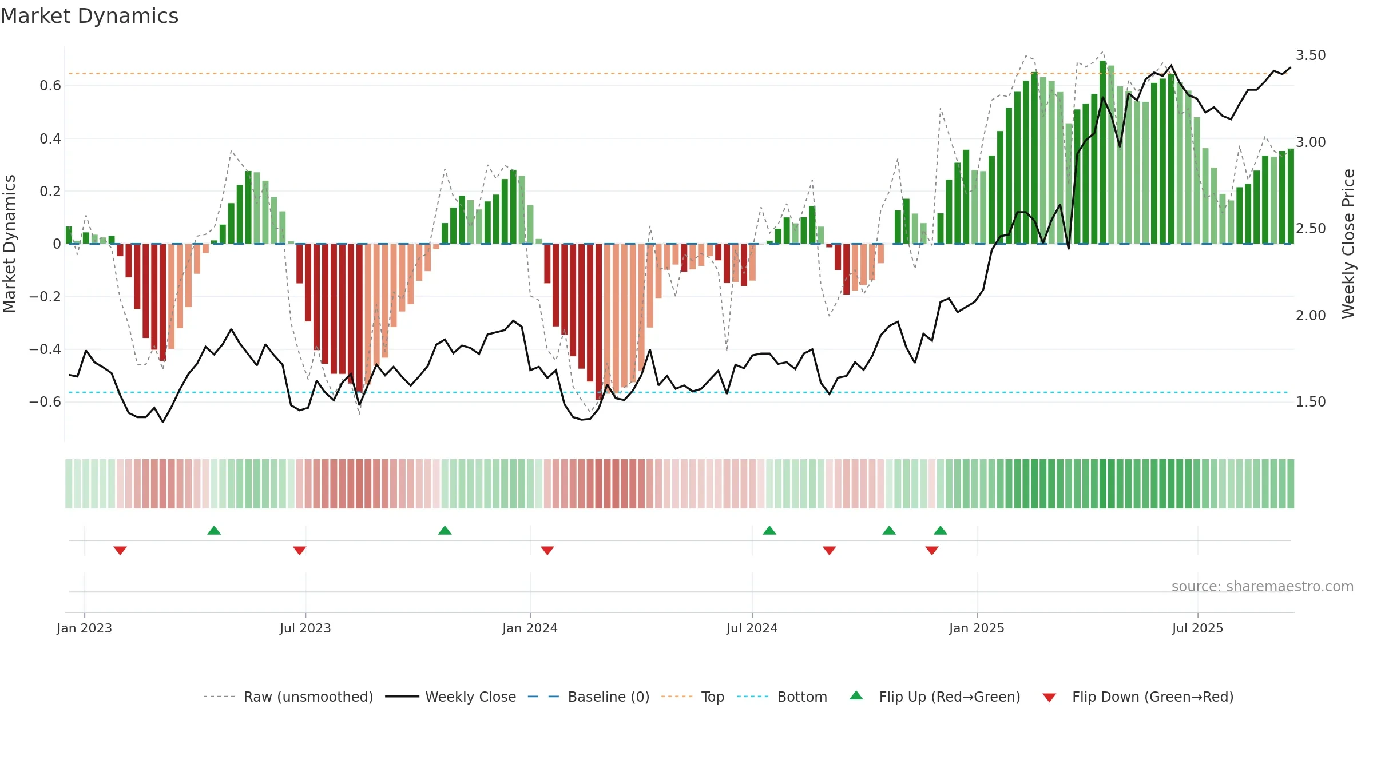Toggle Flip Down (Green→Red) legend entry

(x=1138, y=697)
